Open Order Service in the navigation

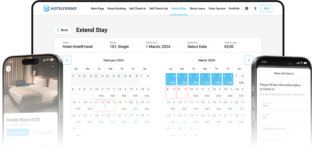pyautogui.click(x=217, y=9)
